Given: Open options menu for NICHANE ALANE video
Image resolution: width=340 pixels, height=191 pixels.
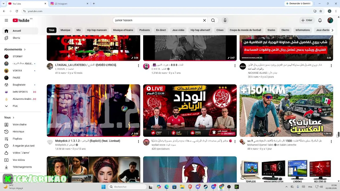Looking at the screenshot, I should click(331, 66).
